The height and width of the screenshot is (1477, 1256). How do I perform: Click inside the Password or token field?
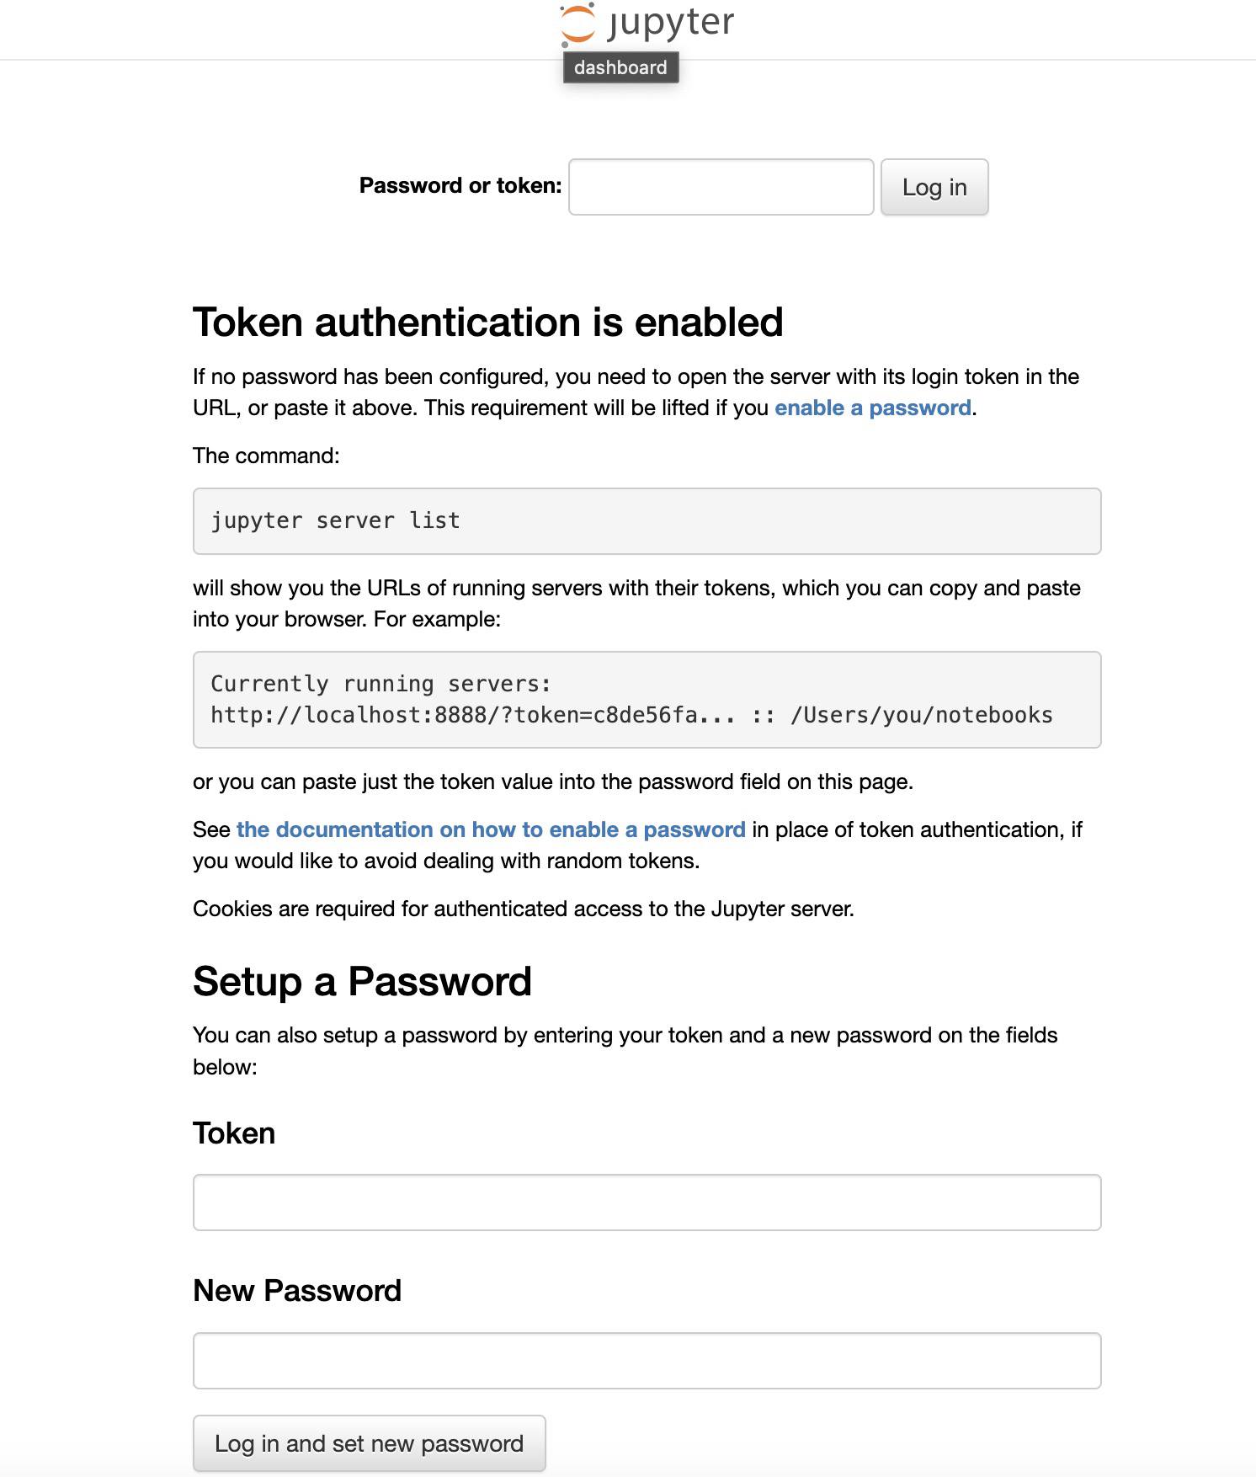[x=720, y=187]
